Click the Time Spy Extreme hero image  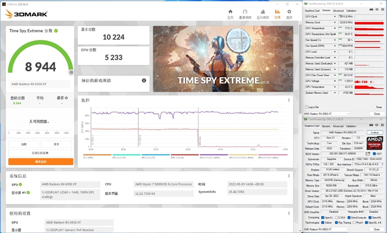click(x=223, y=59)
